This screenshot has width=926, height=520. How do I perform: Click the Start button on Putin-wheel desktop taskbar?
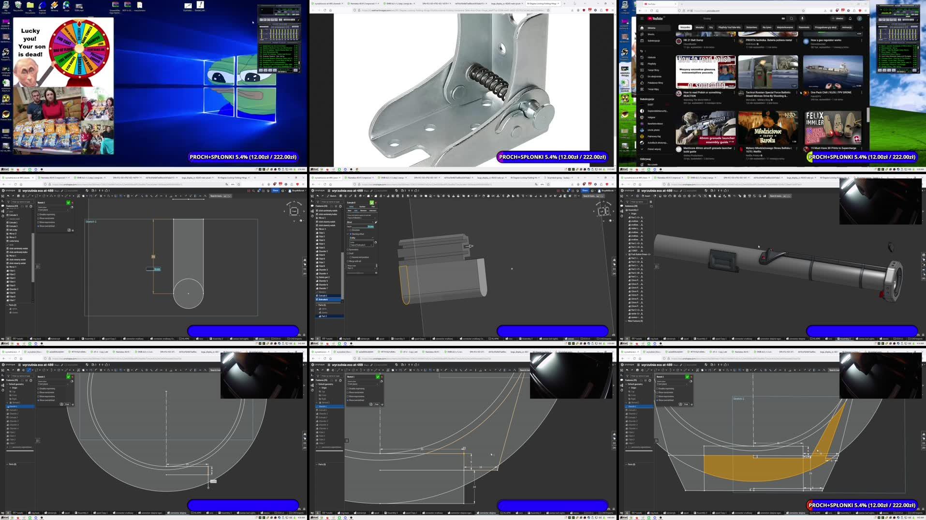[4, 169]
